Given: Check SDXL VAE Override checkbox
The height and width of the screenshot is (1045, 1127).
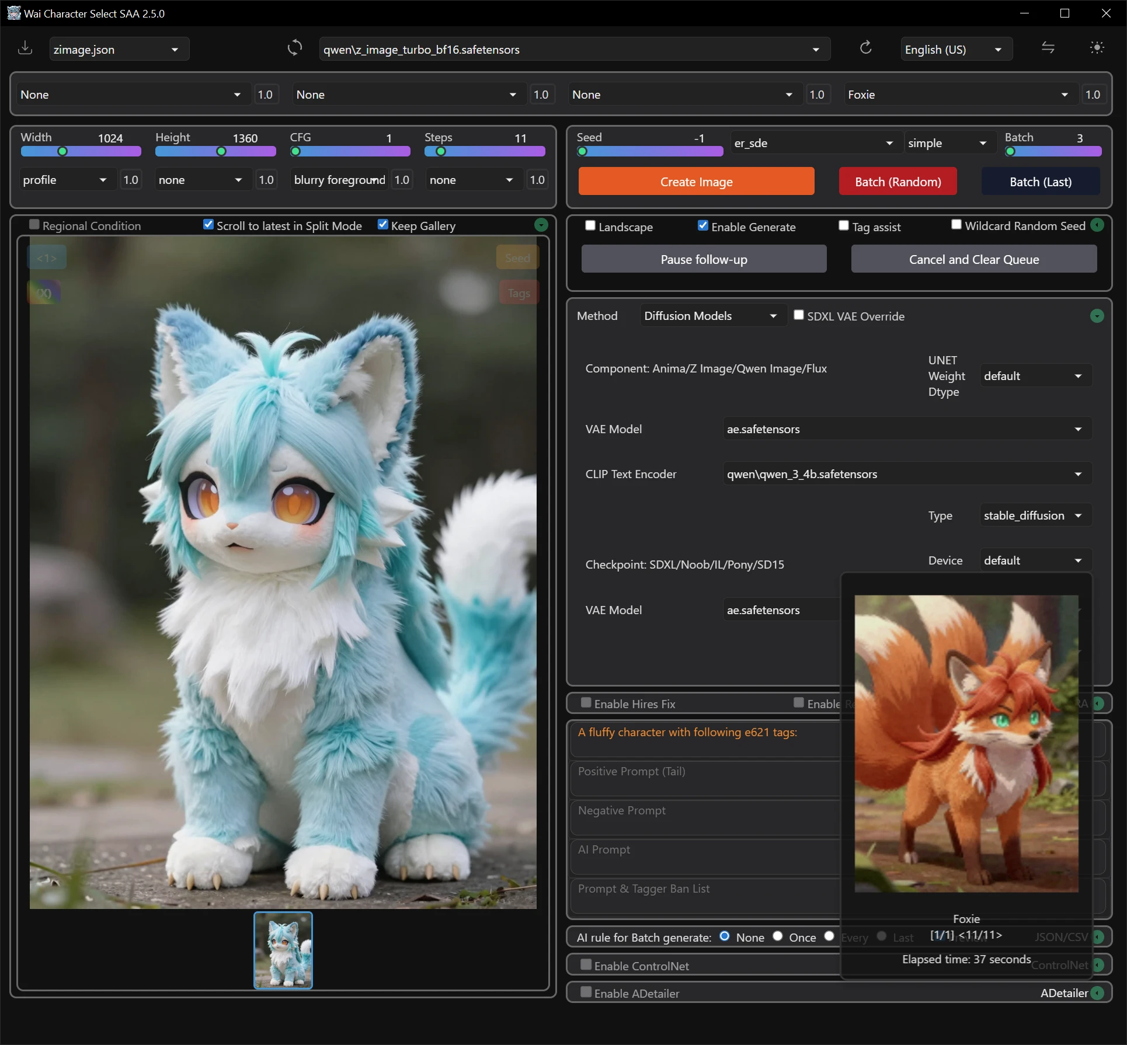Looking at the screenshot, I should (799, 315).
